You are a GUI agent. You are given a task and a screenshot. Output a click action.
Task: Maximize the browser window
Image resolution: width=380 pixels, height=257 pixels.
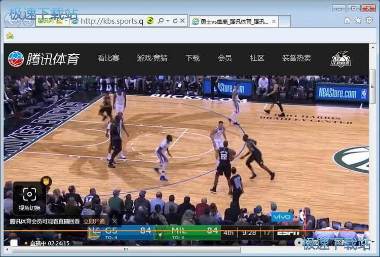coord(354,8)
